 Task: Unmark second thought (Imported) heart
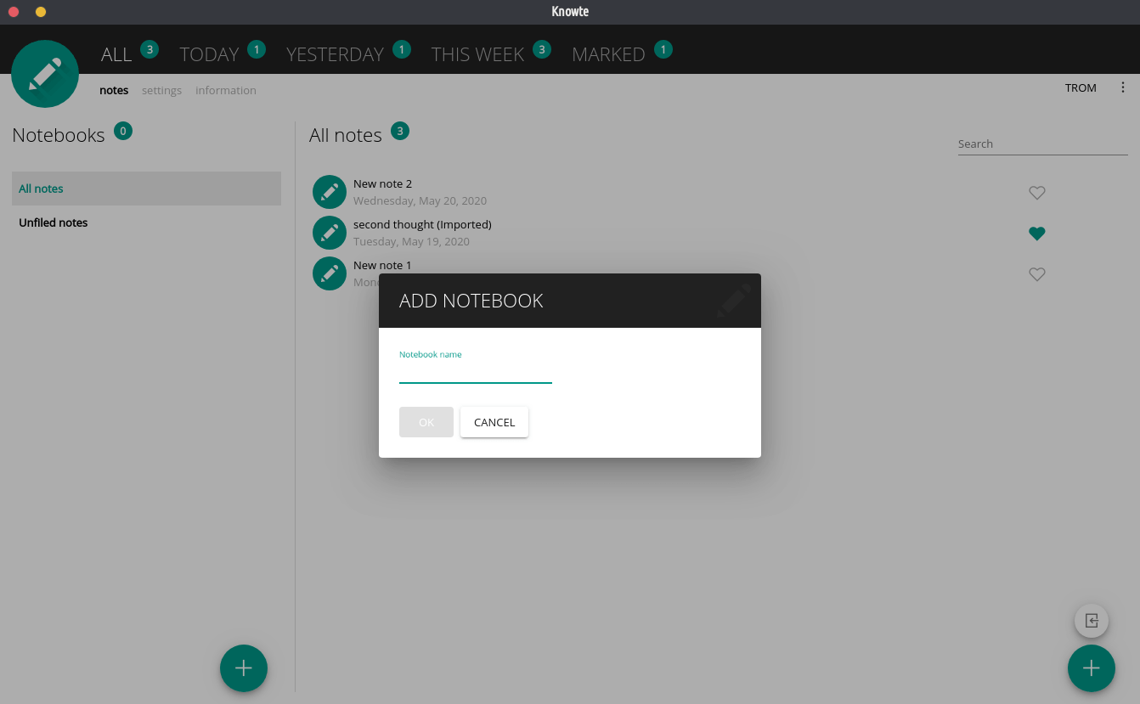[x=1036, y=234]
